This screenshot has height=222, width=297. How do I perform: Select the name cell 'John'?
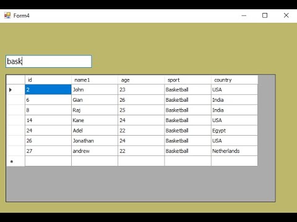(x=95, y=89)
